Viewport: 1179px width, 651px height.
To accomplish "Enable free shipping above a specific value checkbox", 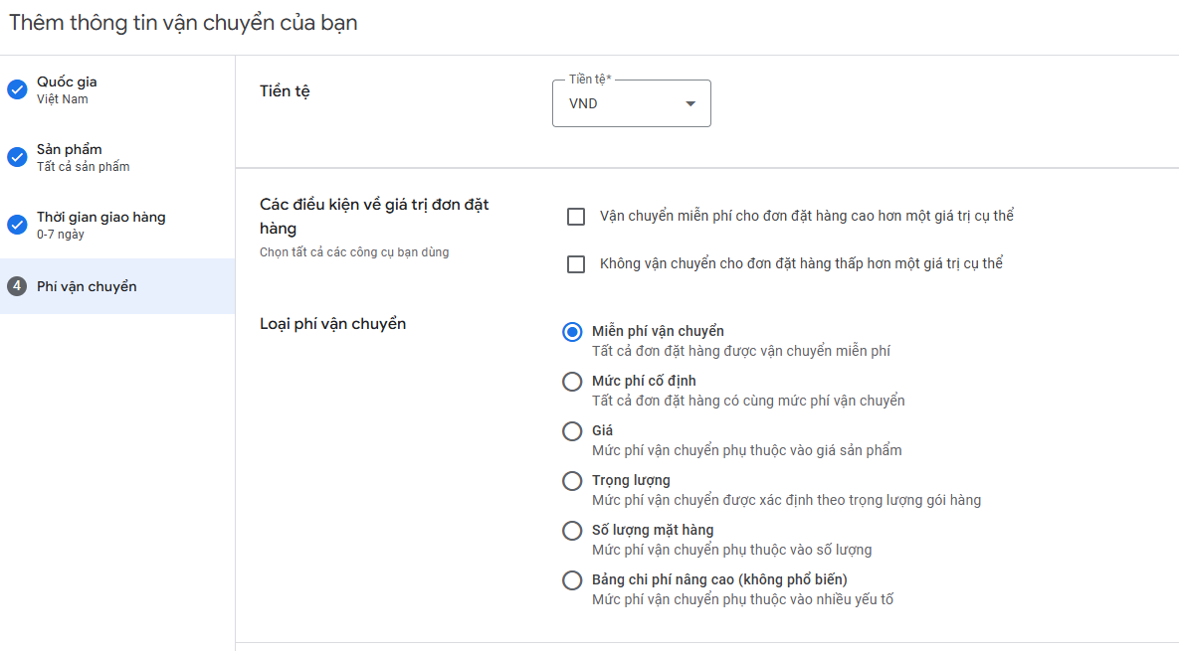I will 576,217.
